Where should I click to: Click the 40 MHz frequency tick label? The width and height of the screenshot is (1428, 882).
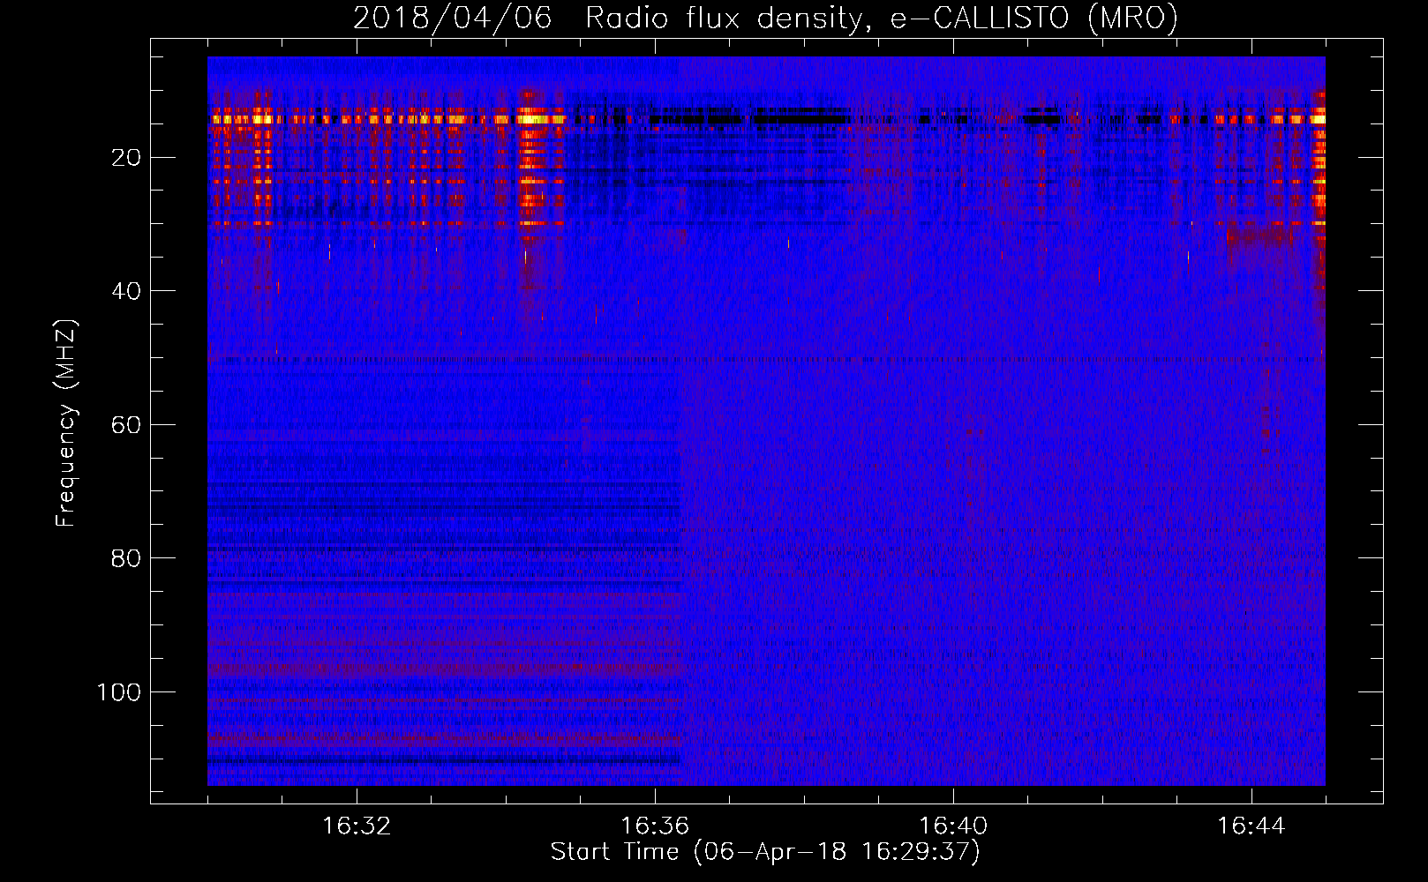click(126, 291)
